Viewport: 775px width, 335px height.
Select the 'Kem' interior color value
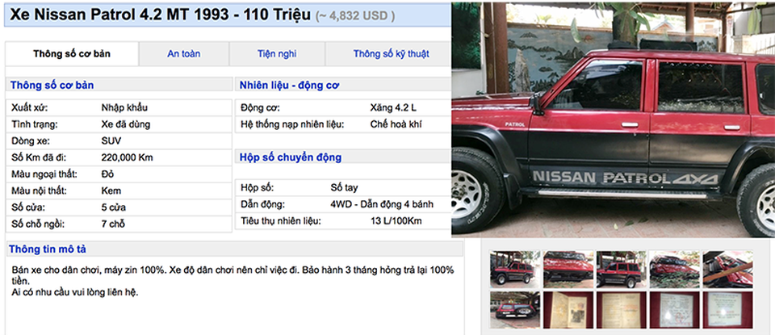(111, 191)
